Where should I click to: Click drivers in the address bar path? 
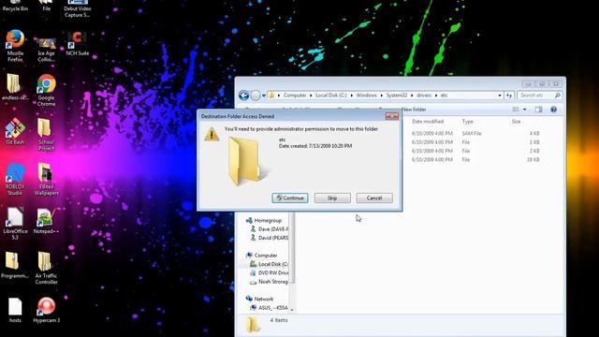coord(424,95)
